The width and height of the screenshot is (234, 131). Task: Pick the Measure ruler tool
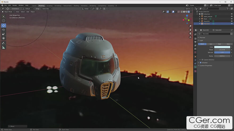[3, 47]
